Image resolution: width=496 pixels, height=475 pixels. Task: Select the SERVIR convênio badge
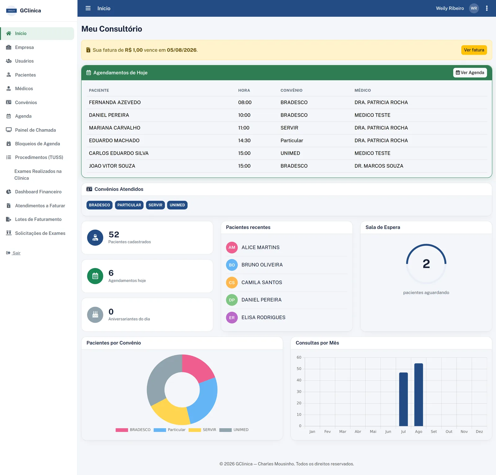point(155,205)
